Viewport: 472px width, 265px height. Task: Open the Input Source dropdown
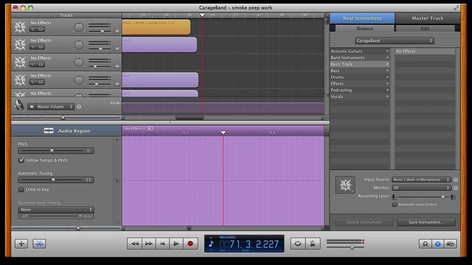point(421,180)
